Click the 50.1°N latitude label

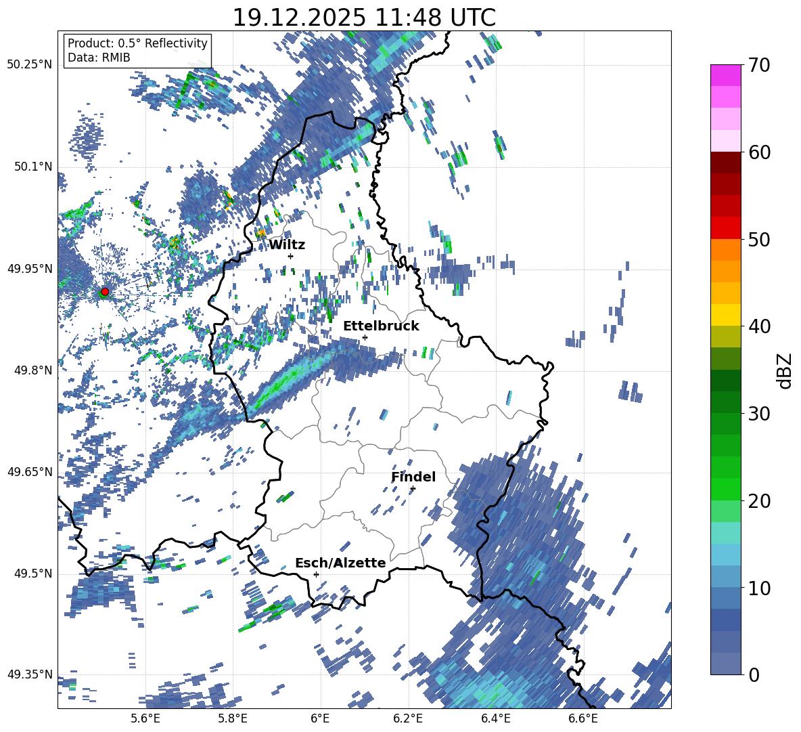pos(34,167)
